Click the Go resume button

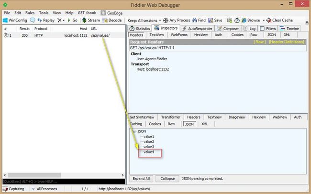coord(72,20)
